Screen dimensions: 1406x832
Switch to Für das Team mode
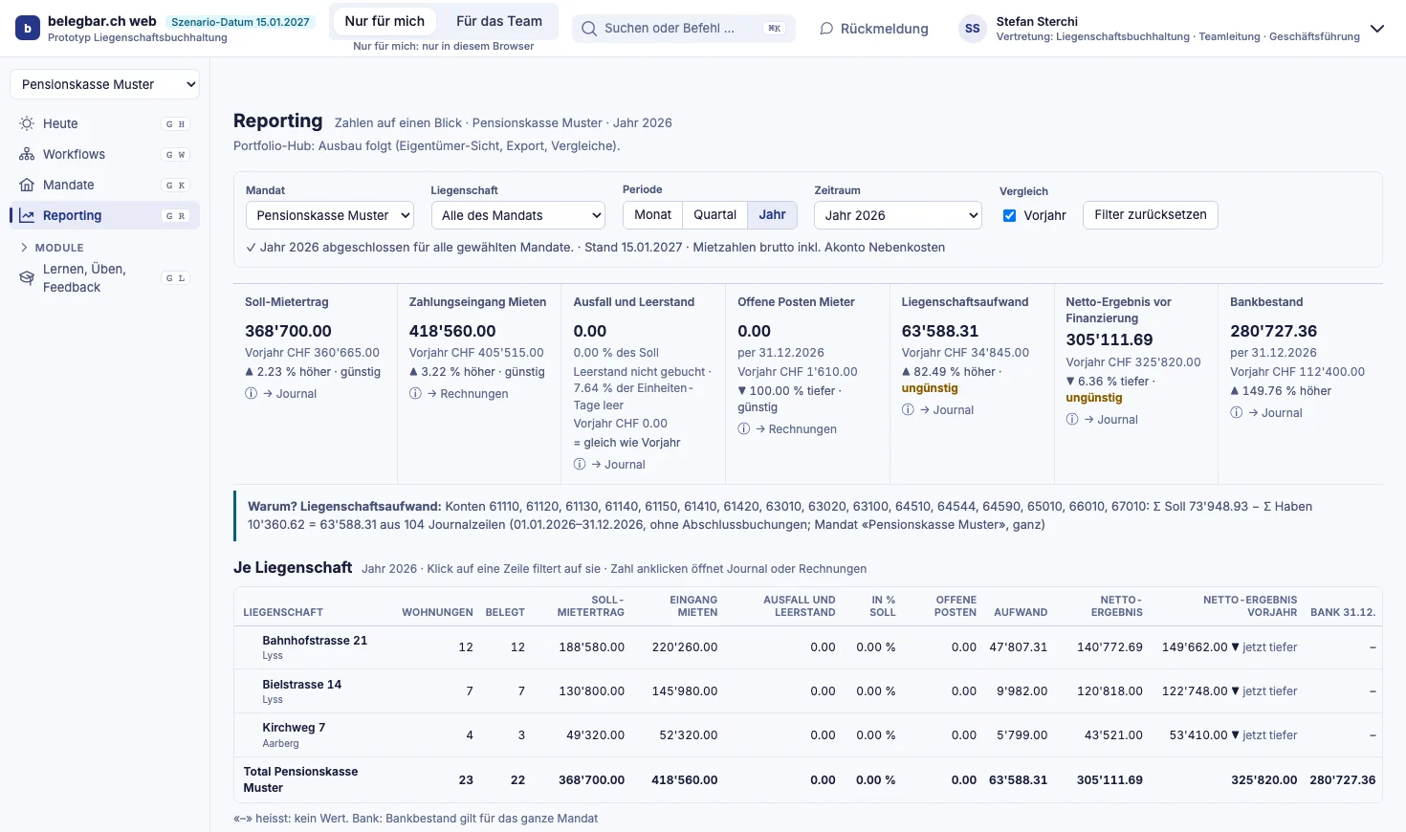click(x=499, y=21)
